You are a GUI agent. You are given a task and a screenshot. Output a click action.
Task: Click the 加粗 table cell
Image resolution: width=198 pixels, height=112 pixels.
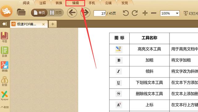[149, 60]
